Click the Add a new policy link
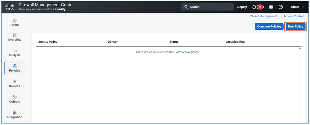 (x=187, y=52)
